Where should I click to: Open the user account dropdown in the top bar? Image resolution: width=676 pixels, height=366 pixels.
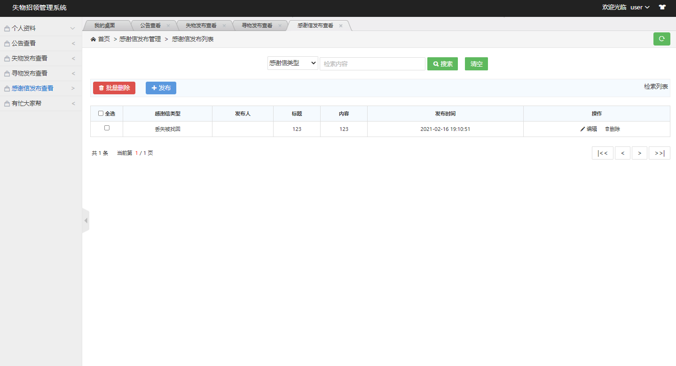(638, 8)
